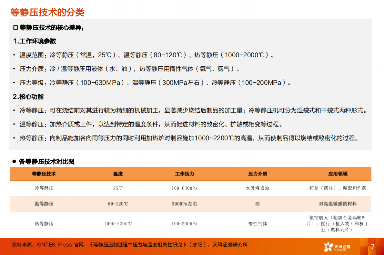Click the 300MPa左右 table cell

coord(184,204)
